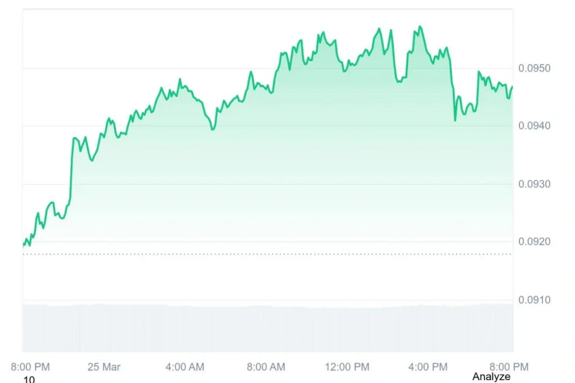Select the 12:00 PM time axis label
This screenshot has width=575, height=383.
coord(347,367)
